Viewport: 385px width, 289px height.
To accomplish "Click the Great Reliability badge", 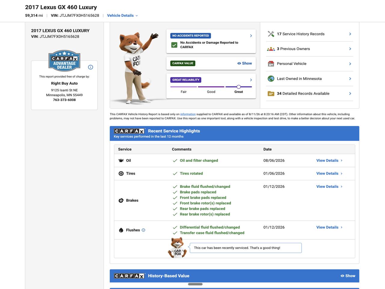I will click(x=186, y=80).
